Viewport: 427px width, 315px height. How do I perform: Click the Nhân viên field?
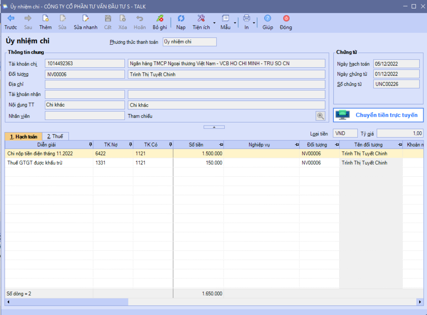(x=85, y=115)
